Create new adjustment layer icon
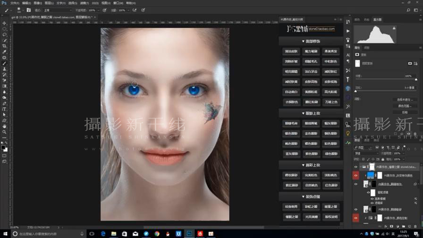 398,226
